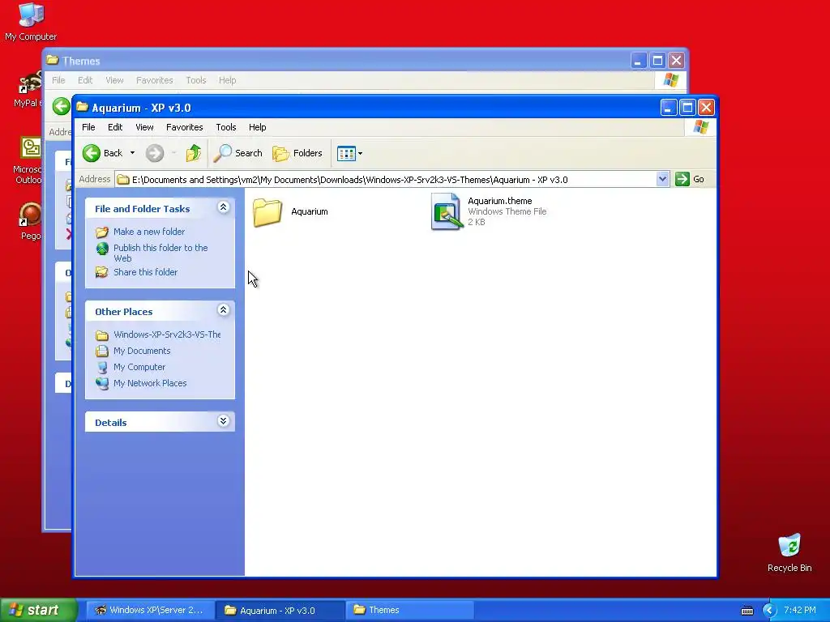Switch to Windows XP\Server 2... taskbar button
Image resolution: width=830 pixels, height=622 pixels.
point(150,611)
